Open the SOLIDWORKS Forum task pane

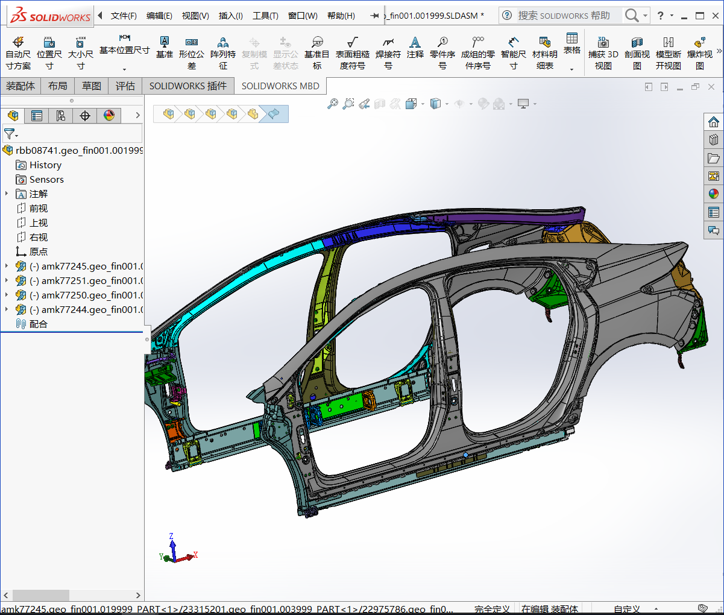(714, 230)
